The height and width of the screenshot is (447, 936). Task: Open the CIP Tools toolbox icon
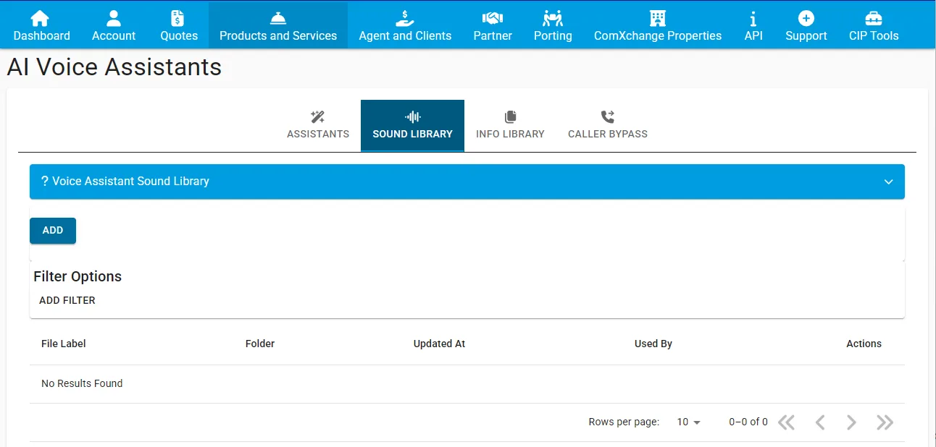pos(874,18)
